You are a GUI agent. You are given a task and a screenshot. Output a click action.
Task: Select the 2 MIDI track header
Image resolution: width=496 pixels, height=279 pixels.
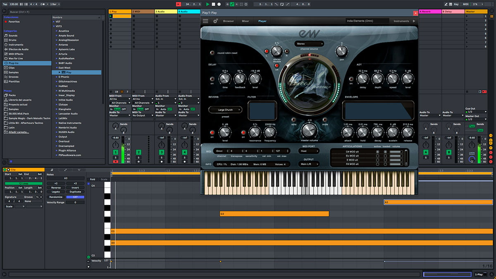point(143,12)
